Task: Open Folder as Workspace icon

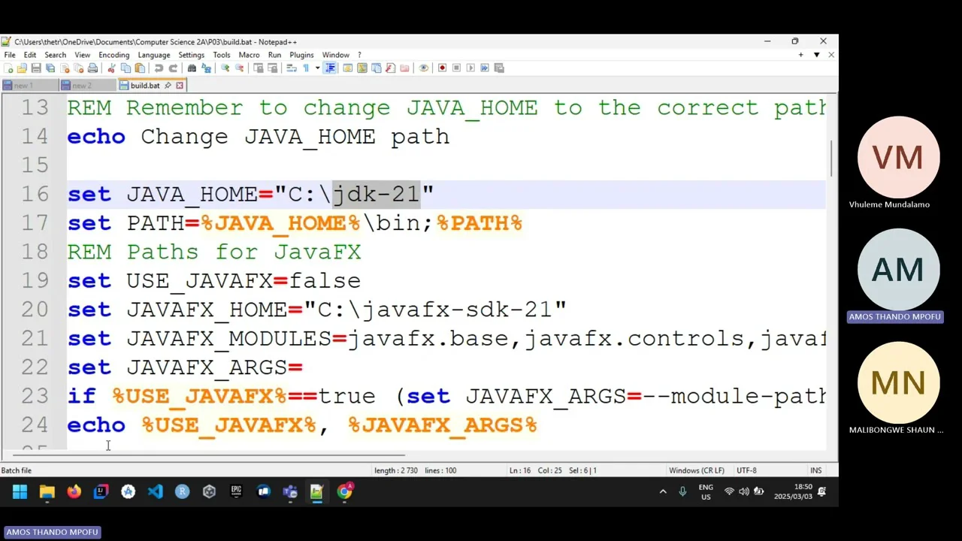Action: (x=404, y=68)
